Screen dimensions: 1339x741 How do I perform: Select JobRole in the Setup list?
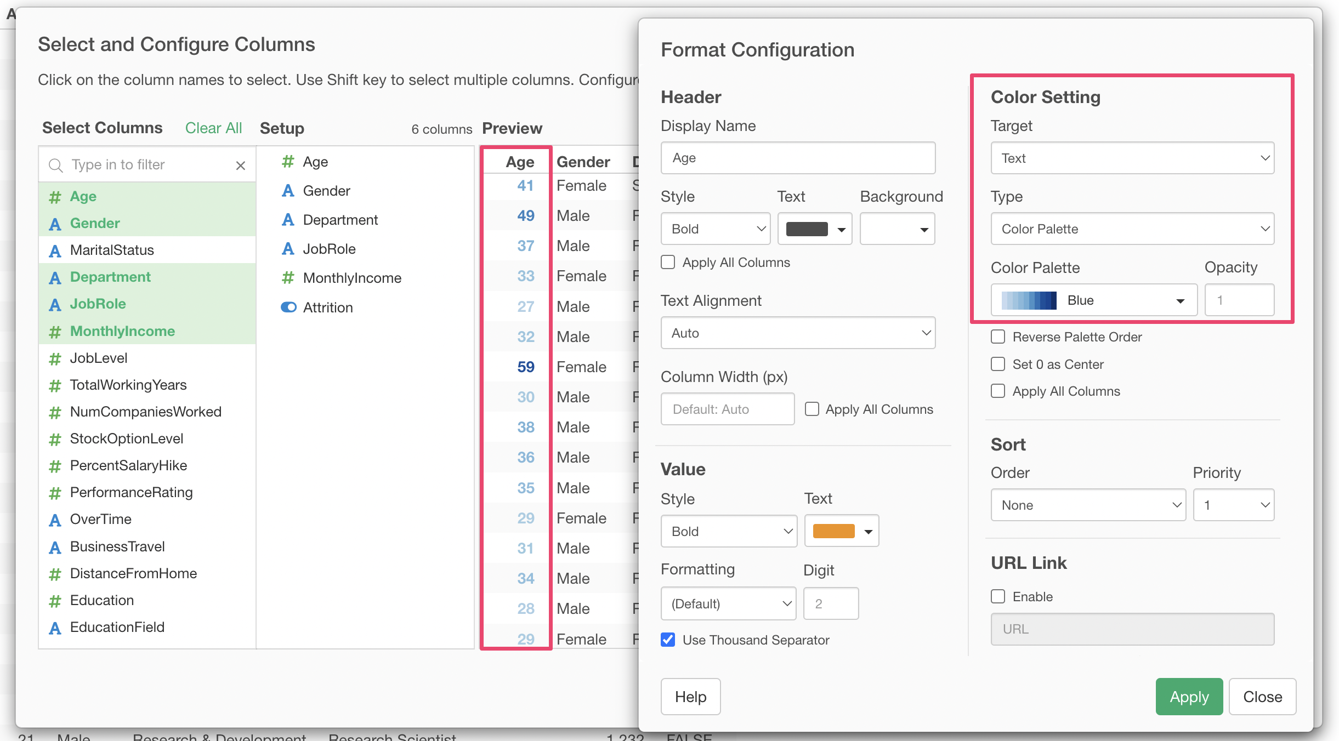point(329,249)
